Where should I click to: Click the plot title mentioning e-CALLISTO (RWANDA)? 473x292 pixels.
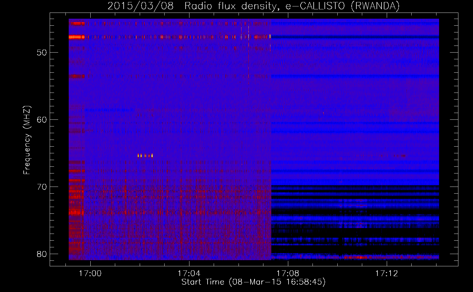pos(253,6)
